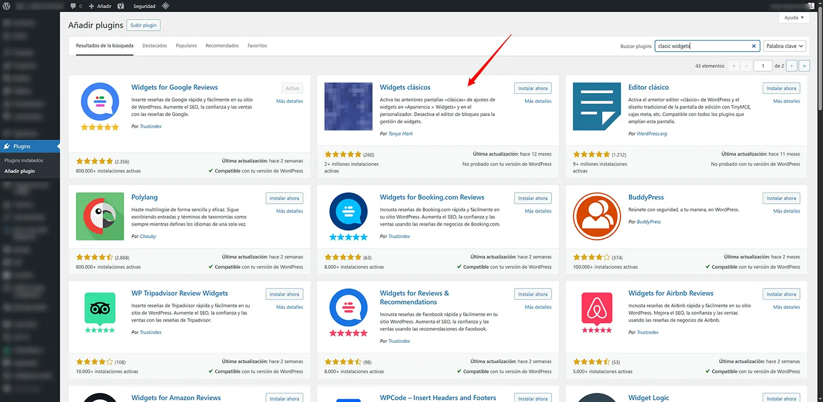Install the Widgets clásicos plugin
Image resolution: width=823 pixels, height=402 pixels.
click(533, 88)
